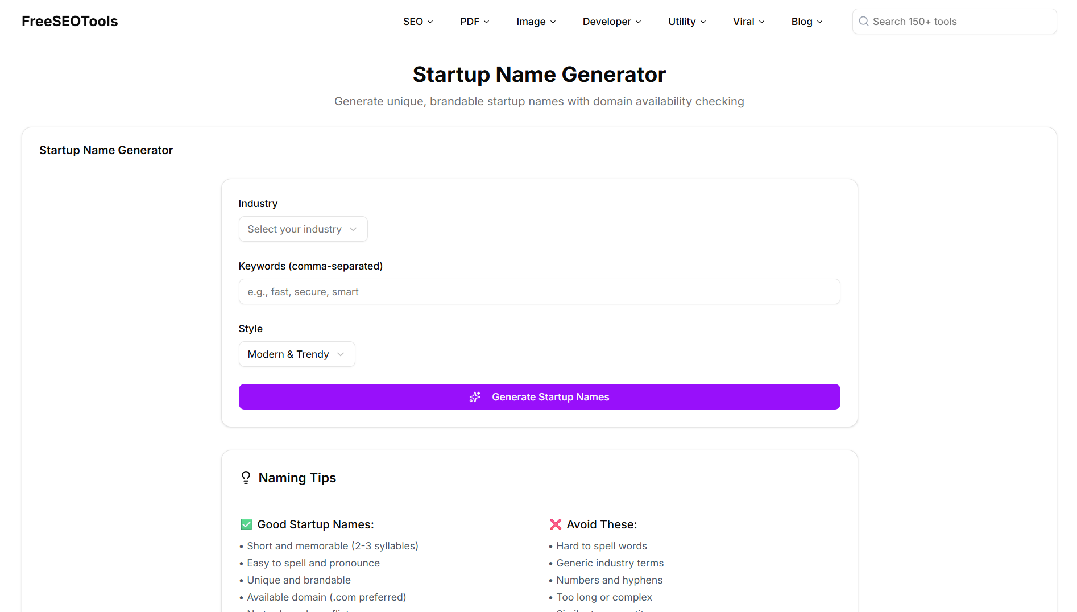Click the Generate Startup Names button
1077x612 pixels.
pyautogui.click(x=539, y=396)
